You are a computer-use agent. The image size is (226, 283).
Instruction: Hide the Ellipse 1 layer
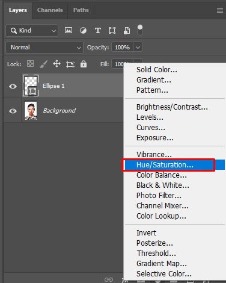[x=13, y=86]
